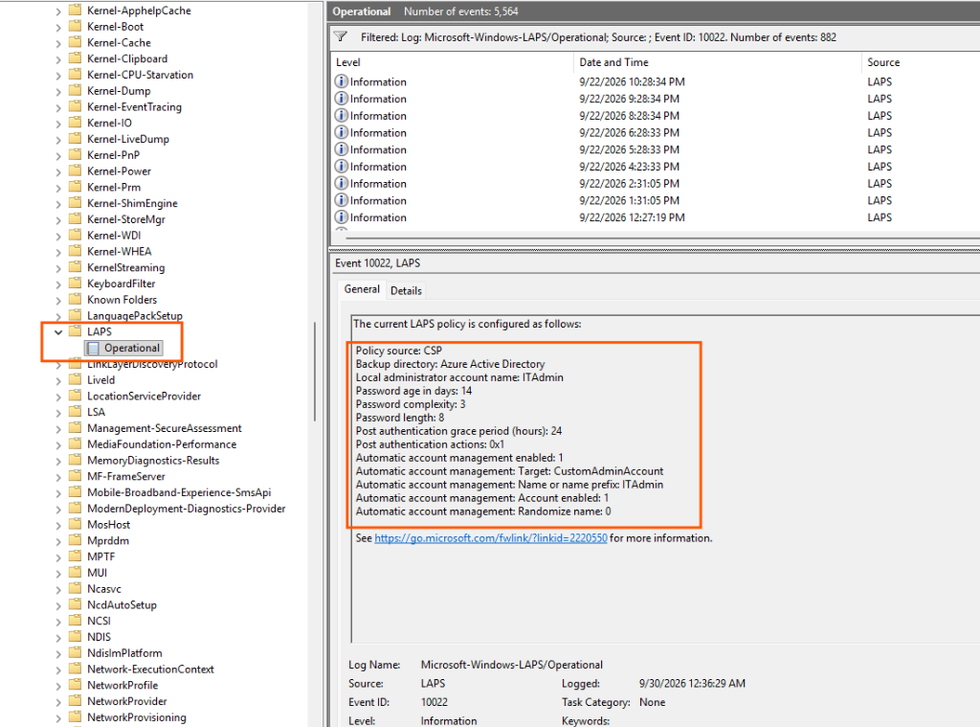
Task: Click the NDIS folder icon
Action: [x=75, y=637]
